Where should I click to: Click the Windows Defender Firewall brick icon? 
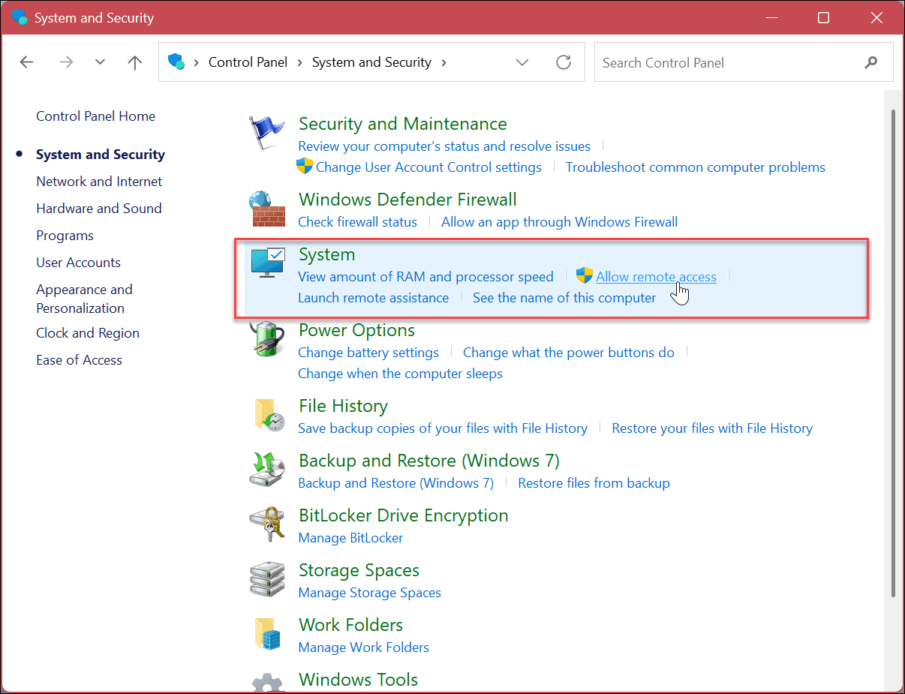click(267, 209)
